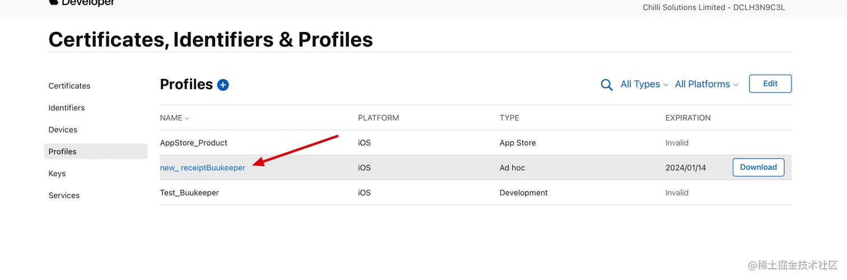The height and width of the screenshot is (280, 847).
Task: Click the PLATFORM column header
Action: pos(379,118)
